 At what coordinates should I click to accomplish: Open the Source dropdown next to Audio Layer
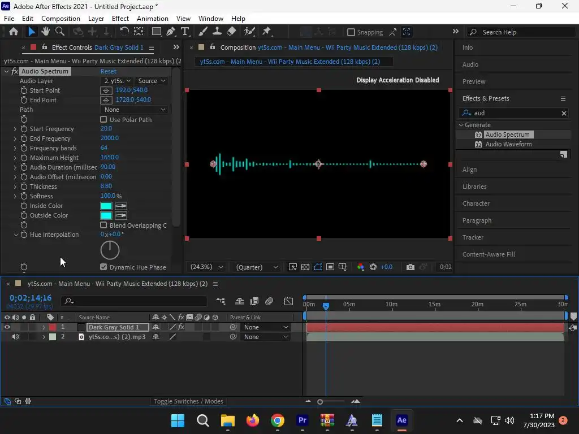click(152, 81)
